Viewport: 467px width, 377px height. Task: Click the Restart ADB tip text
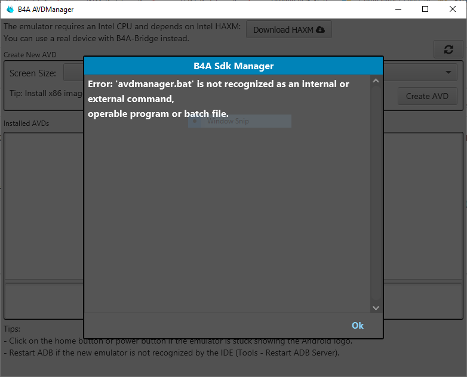pyautogui.click(x=171, y=353)
